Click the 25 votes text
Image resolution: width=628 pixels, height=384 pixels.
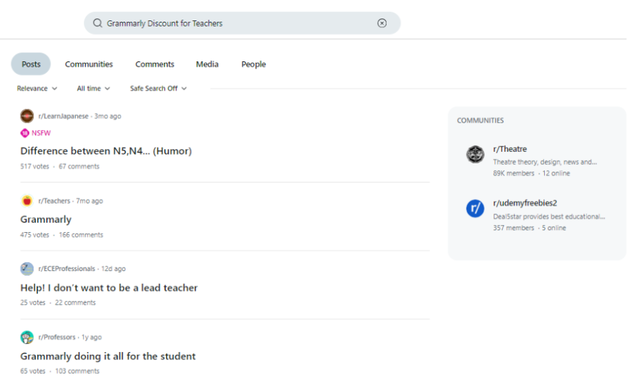click(33, 303)
